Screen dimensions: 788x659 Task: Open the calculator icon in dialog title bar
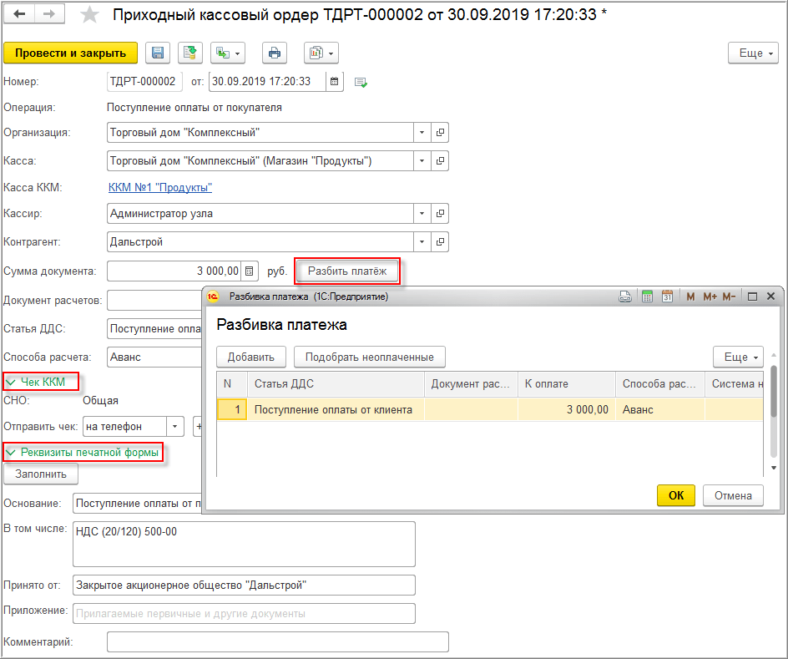click(647, 297)
